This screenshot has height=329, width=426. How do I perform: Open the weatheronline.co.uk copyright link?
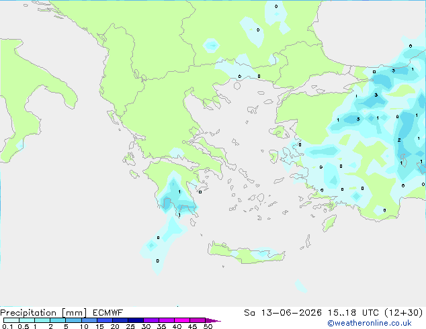[x=370, y=323]
